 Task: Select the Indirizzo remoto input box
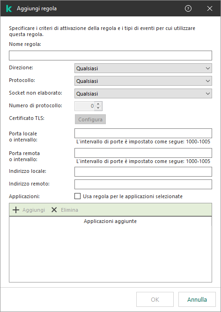[x=143, y=184]
